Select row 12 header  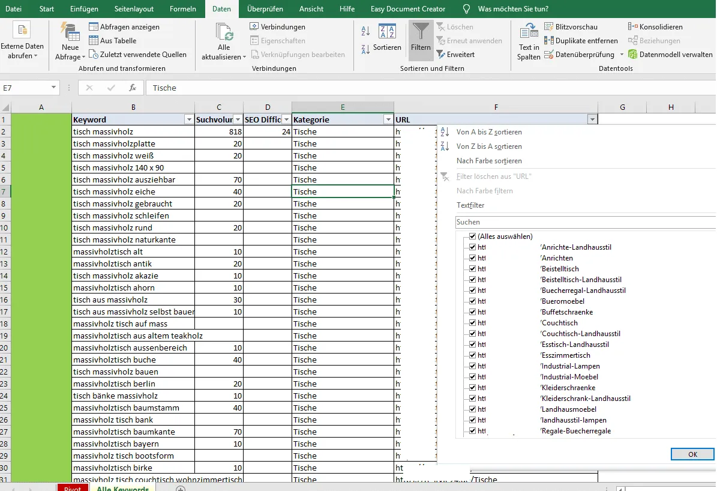tap(5, 252)
